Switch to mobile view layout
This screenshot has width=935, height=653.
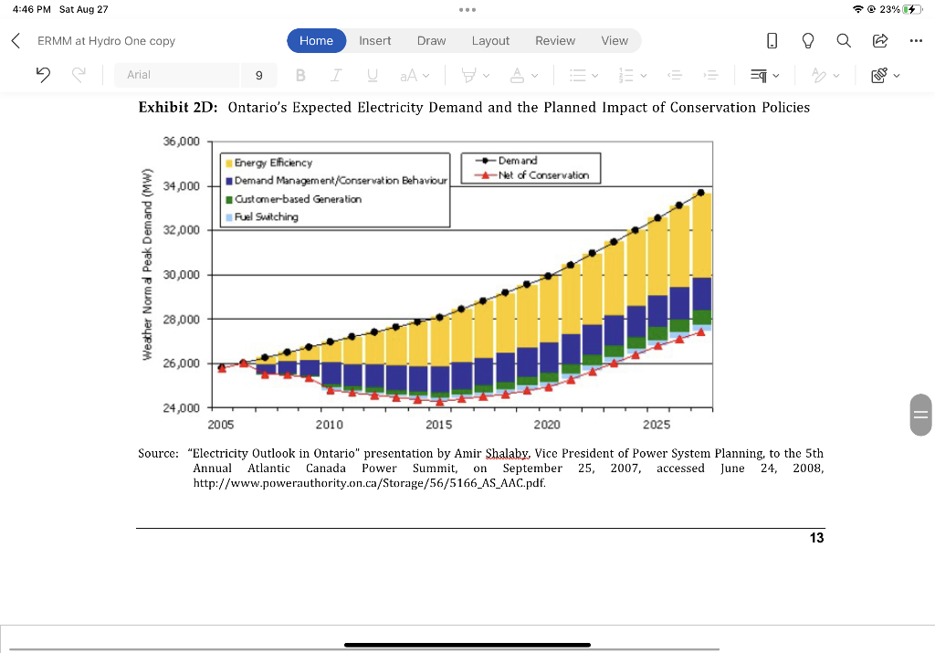(x=772, y=40)
